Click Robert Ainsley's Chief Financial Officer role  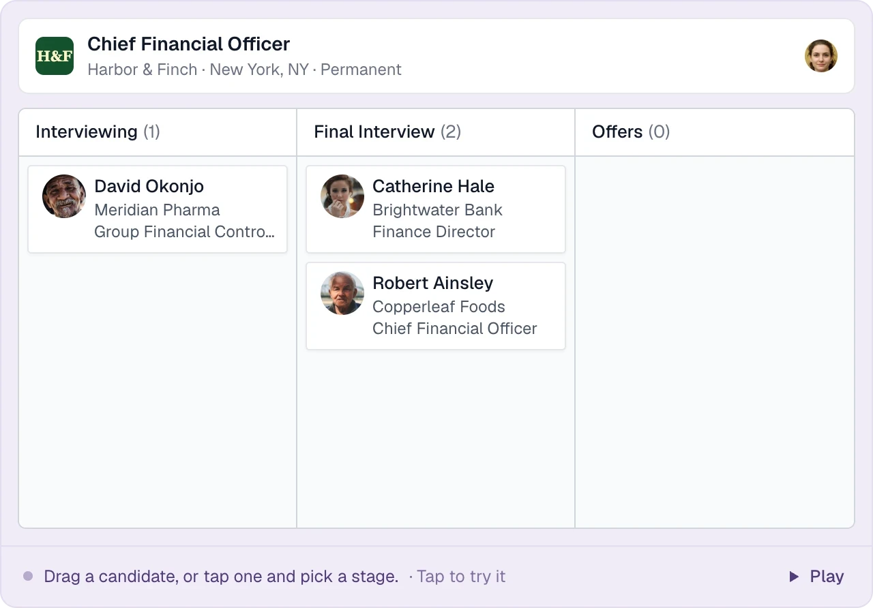pos(454,329)
